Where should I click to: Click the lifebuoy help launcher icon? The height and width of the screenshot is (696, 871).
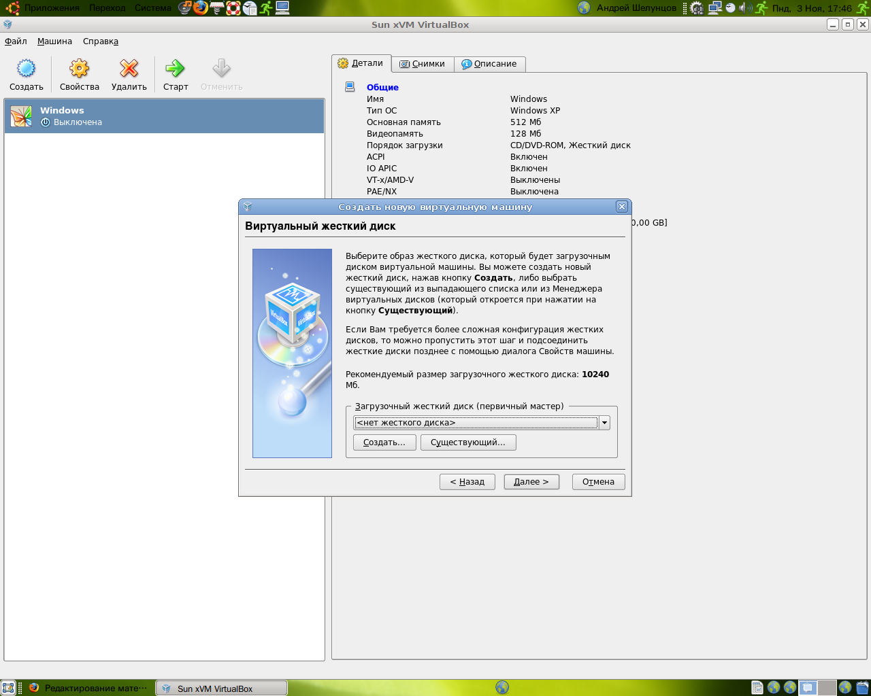point(233,8)
